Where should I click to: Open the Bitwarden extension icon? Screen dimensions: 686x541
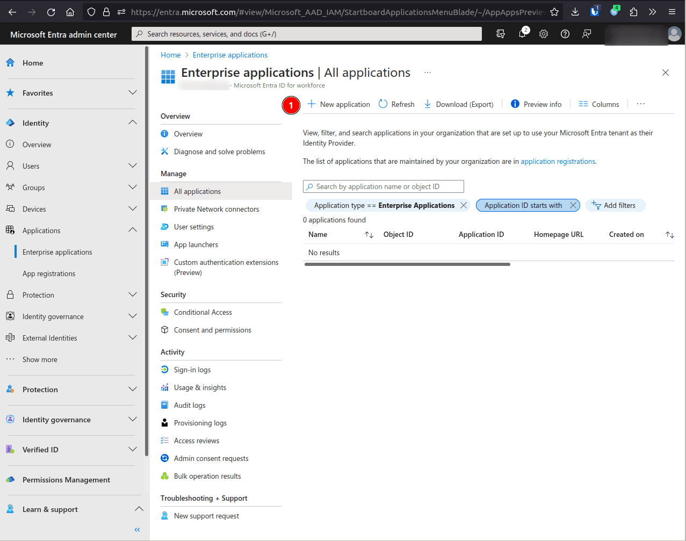click(x=595, y=12)
